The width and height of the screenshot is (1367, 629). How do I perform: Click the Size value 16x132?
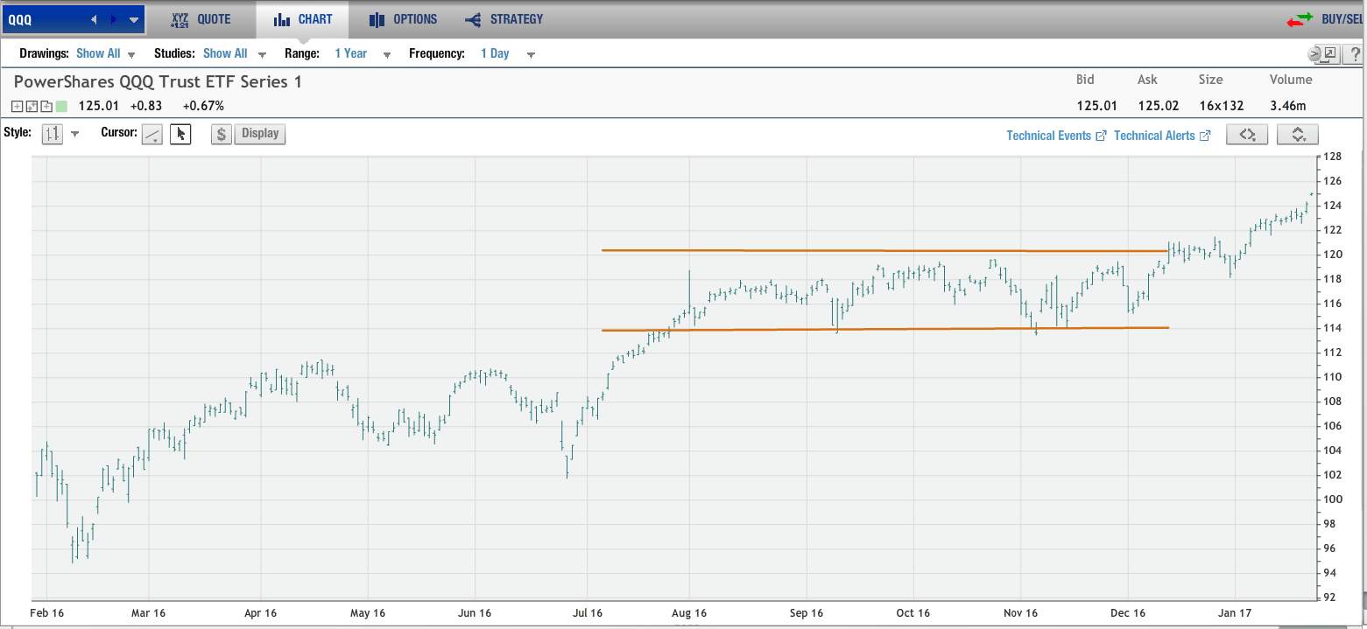point(1221,106)
